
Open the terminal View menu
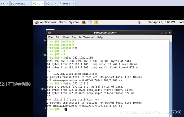pos(66,37)
